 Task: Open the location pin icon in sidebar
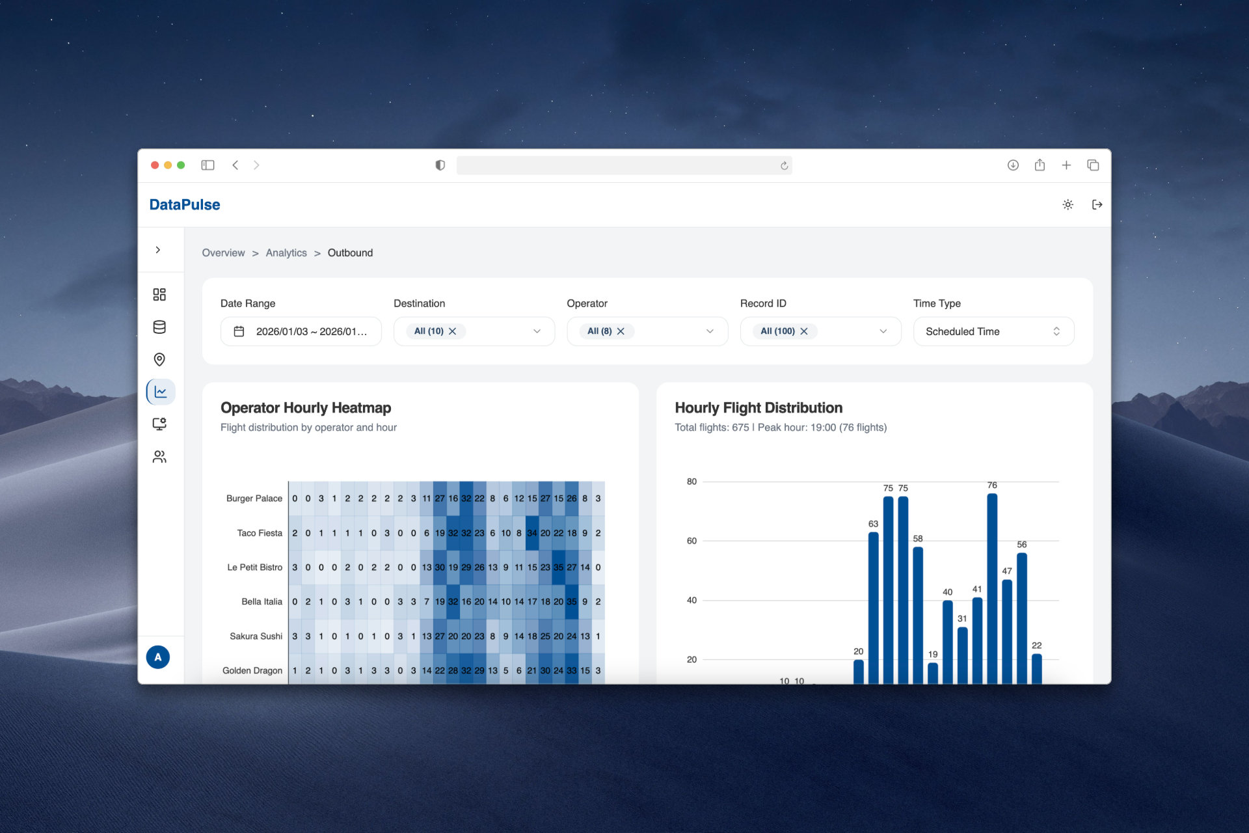click(159, 360)
